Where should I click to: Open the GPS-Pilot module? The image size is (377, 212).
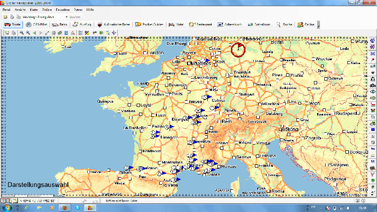pos(35,24)
